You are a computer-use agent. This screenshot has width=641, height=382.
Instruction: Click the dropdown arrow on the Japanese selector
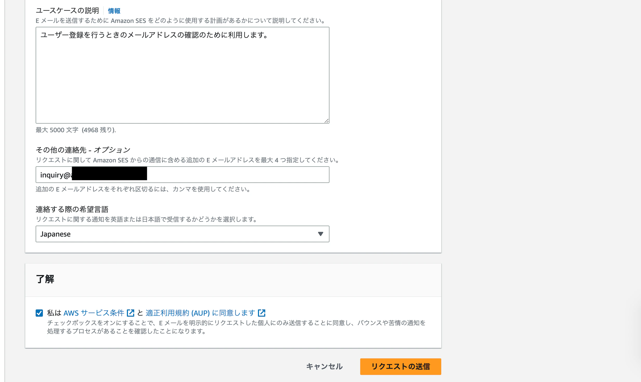click(x=321, y=234)
